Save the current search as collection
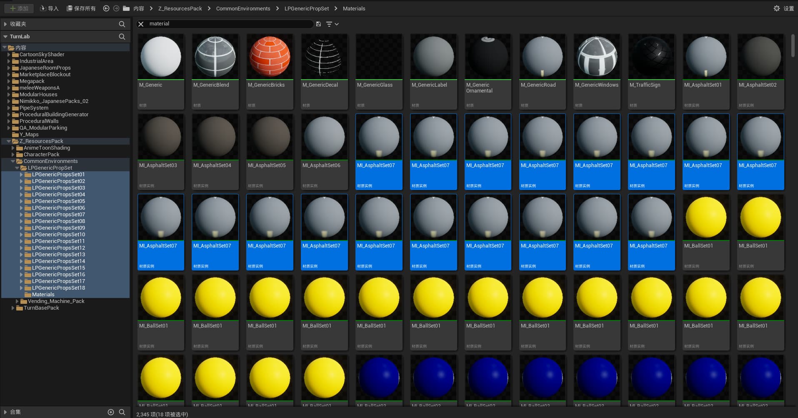 pyautogui.click(x=318, y=24)
